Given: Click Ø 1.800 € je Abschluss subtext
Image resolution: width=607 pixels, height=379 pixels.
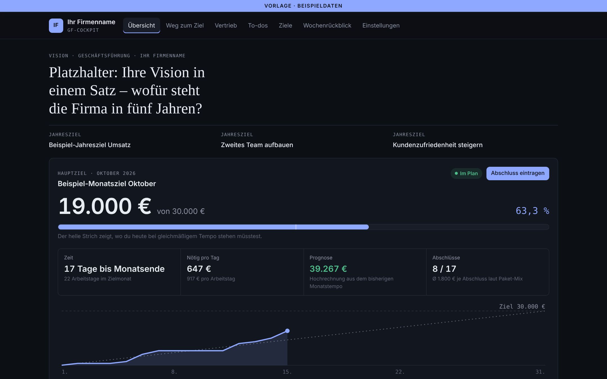Looking at the screenshot, I should [477, 279].
